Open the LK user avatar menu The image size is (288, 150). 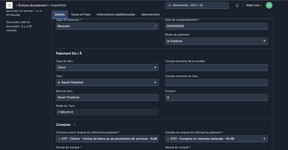[269, 5]
